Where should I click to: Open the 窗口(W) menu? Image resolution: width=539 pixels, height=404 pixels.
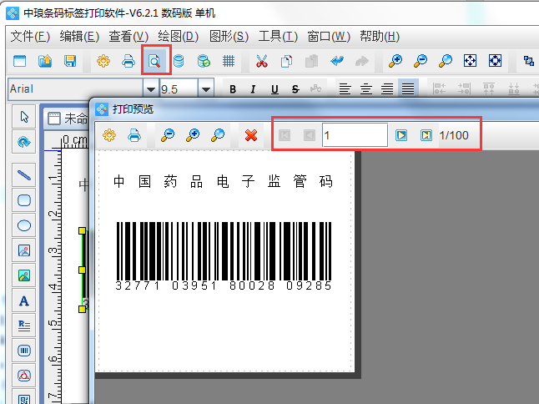[x=329, y=37]
